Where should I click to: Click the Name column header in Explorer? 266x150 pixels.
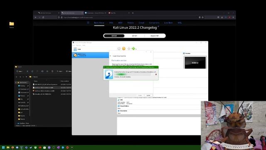(x=36, y=81)
